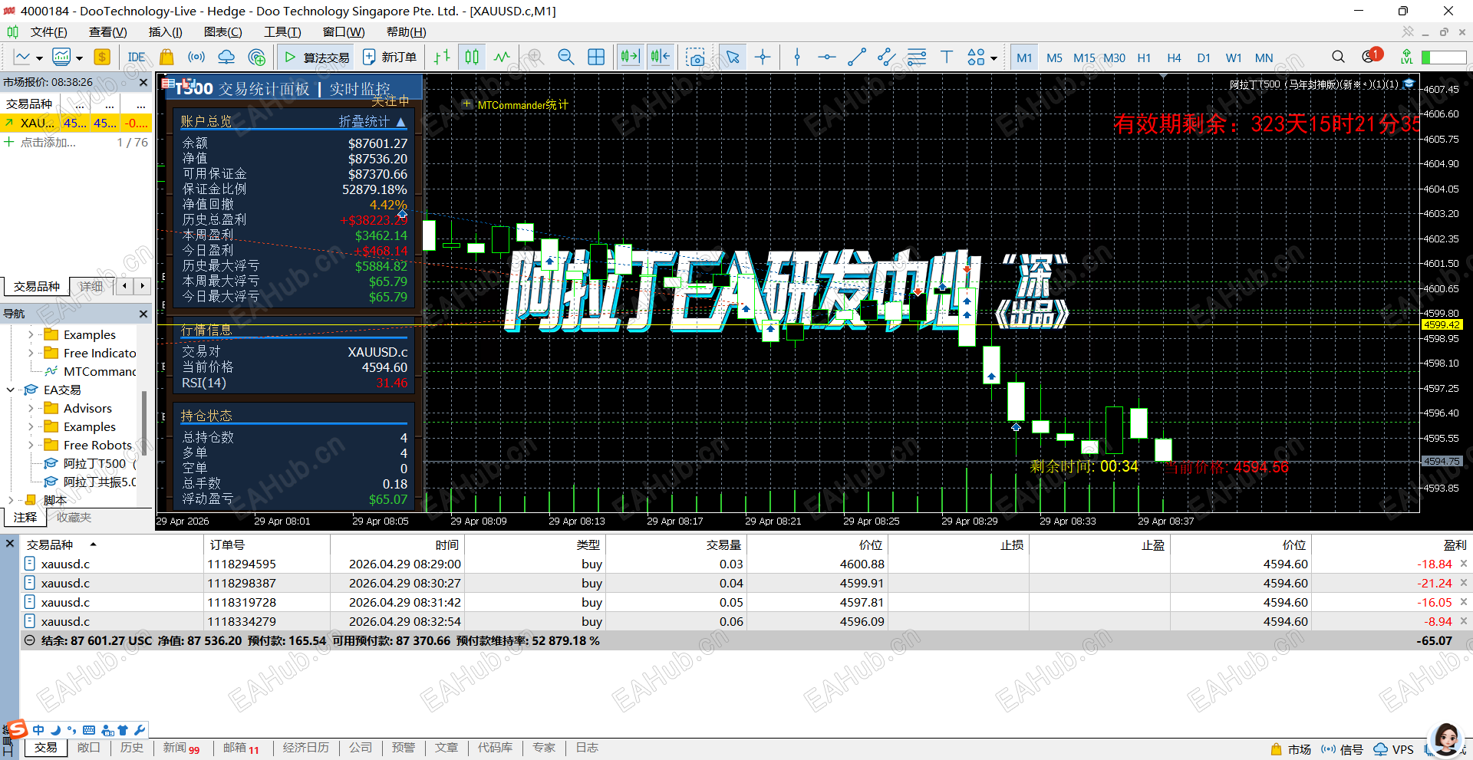Select the H4 timeframe

pos(1174,58)
